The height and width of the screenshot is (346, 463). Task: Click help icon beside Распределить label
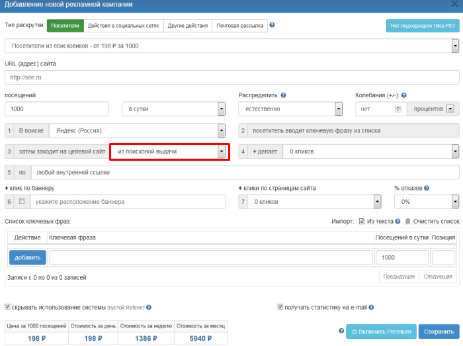(283, 95)
